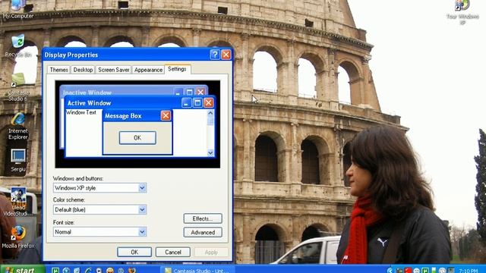Click the Camtasia Studio taskbar button

click(x=197, y=270)
